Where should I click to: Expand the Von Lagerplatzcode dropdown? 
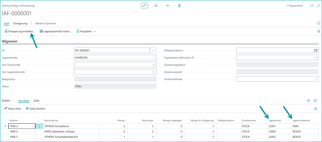(154, 72)
